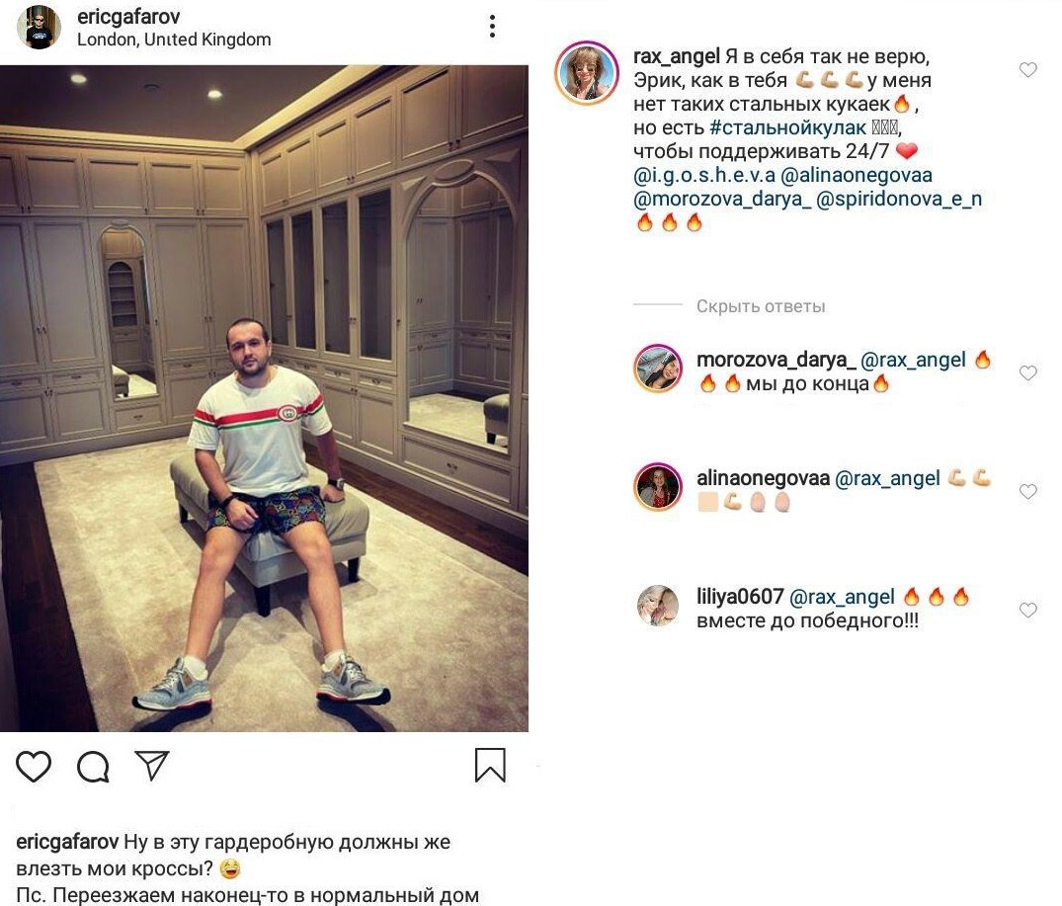Like morozova_darya_'s reply
Screen dimensions: 1062x906
pyautogui.click(x=1028, y=372)
